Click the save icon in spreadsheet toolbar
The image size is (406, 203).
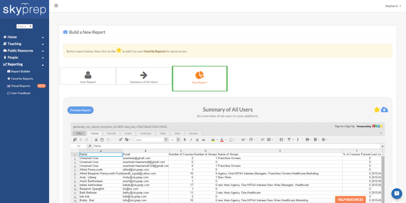click(x=75, y=140)
